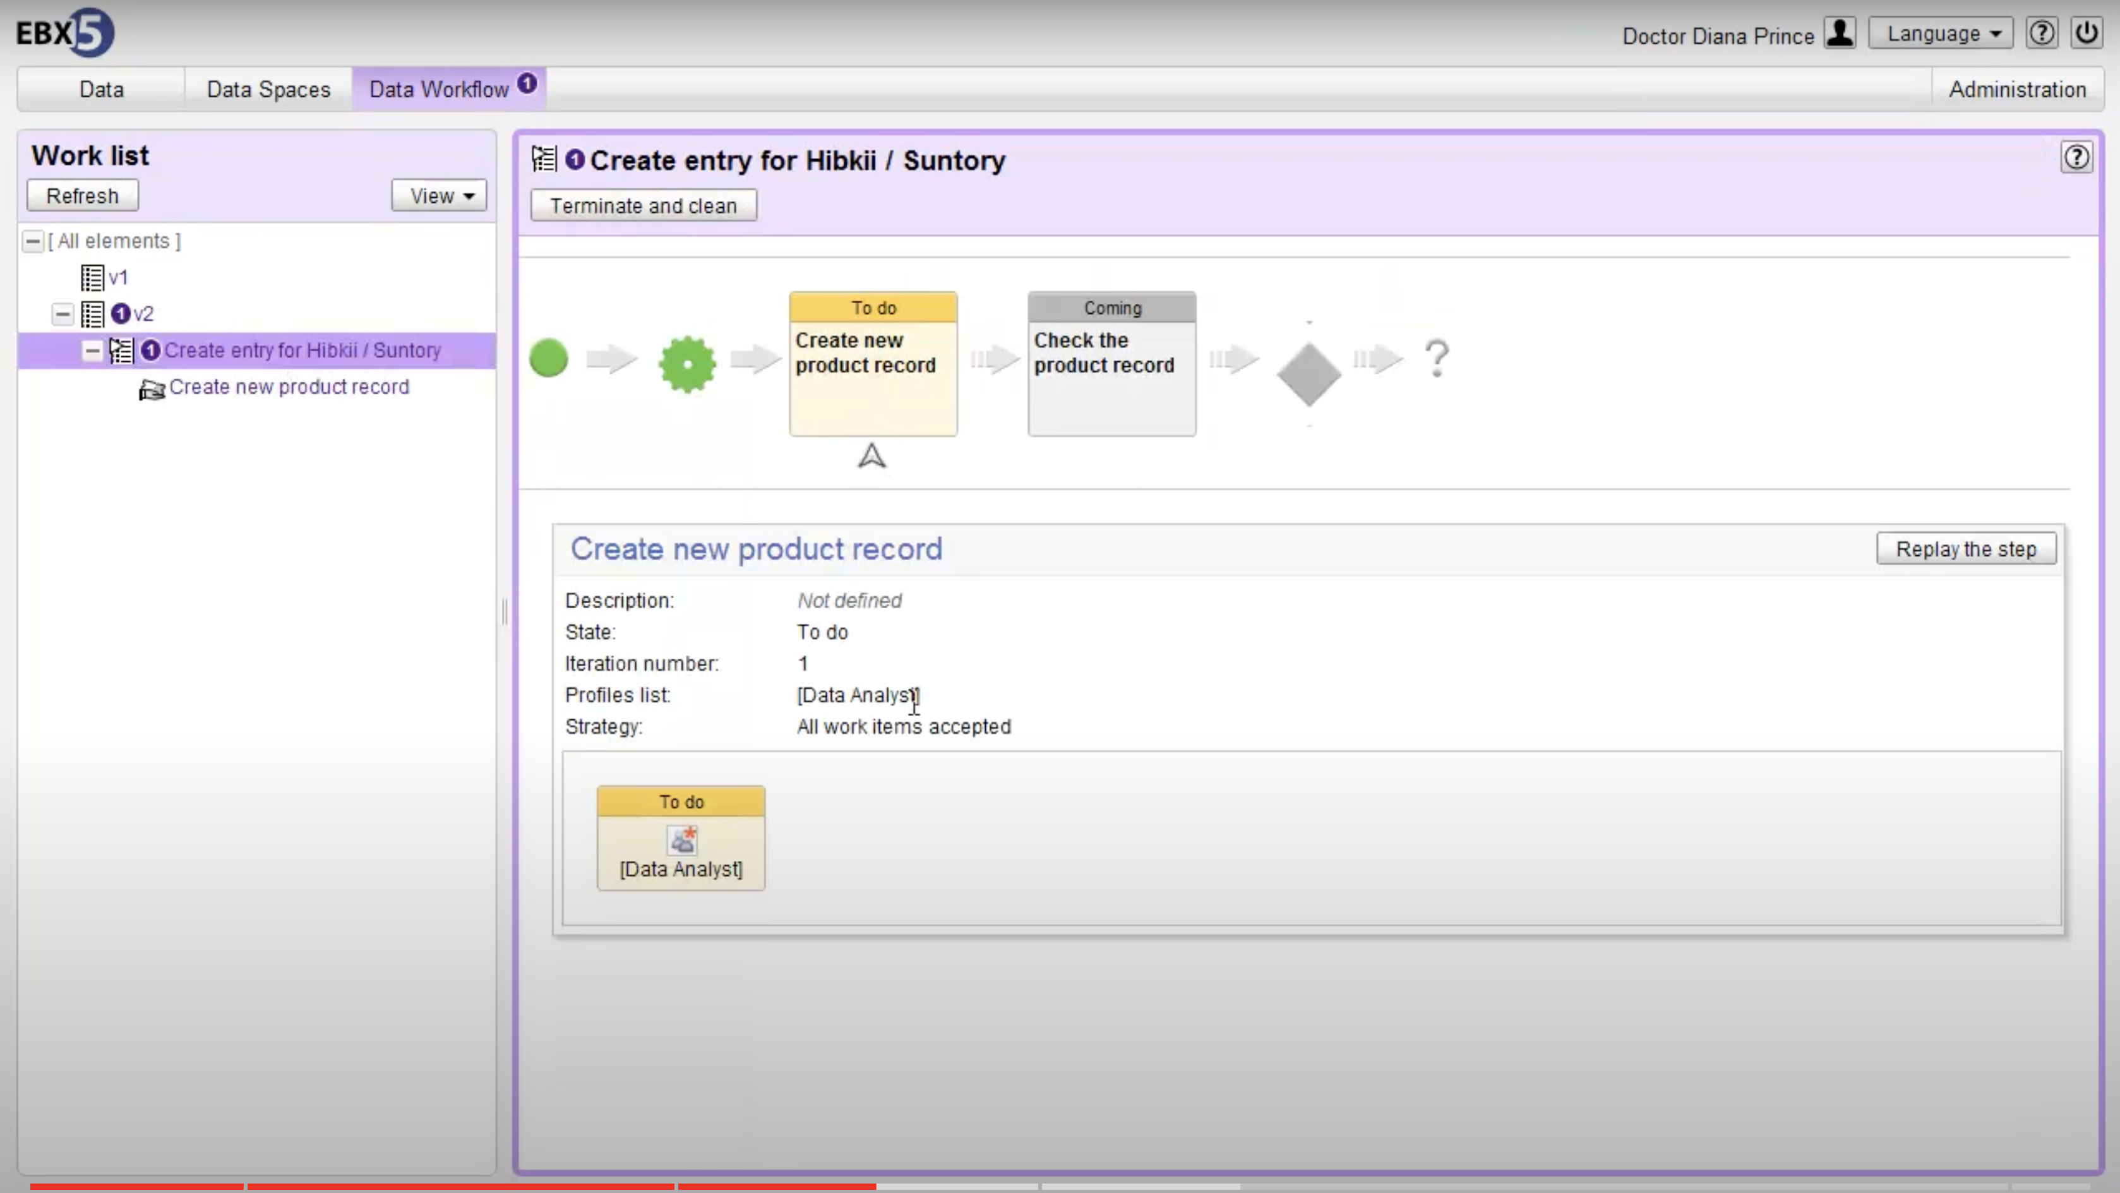This screenshot has height=1193, width=2120.
Task: Select v2 in the work list tree
Action: pyautogui.click(x=143, y=315)
